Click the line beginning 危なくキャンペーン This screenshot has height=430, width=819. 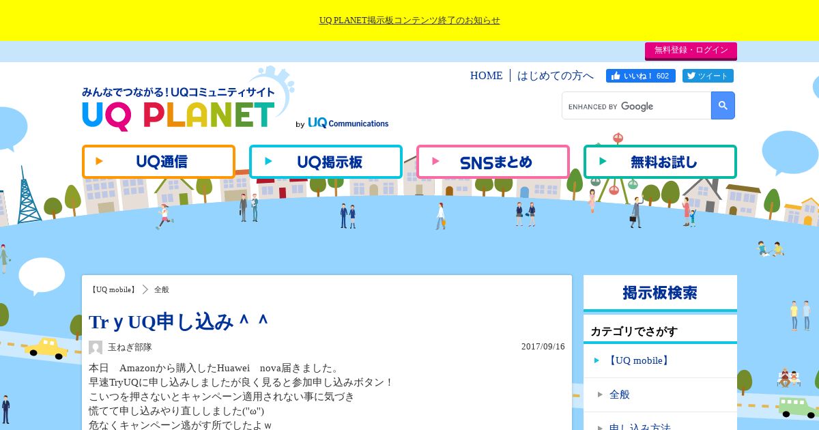[180, 425]
